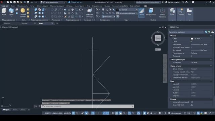This screenshot has width=215, height=121.
Task: Click the Autodesk App Store cart icon
Action: [183, 2]
